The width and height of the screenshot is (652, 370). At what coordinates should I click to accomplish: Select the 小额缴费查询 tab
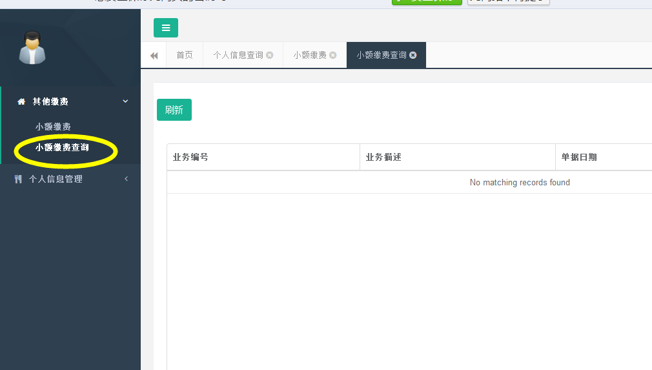(382, 56)
